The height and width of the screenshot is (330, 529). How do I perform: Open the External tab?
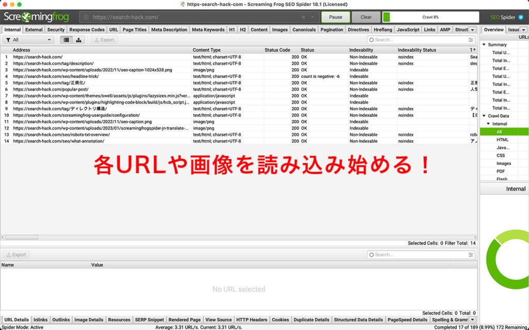34,29
